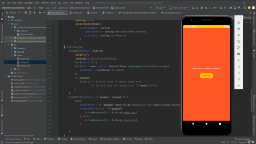Click CardContent breadcrumb in navigation bar

coord(118,8)
